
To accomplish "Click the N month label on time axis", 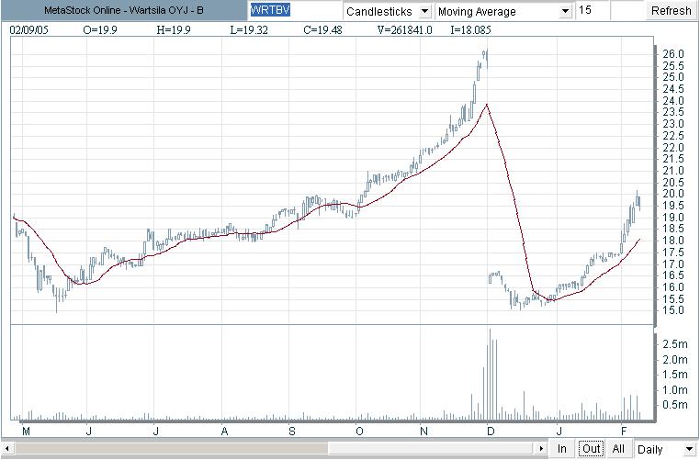I will click(x=423, y=431).
